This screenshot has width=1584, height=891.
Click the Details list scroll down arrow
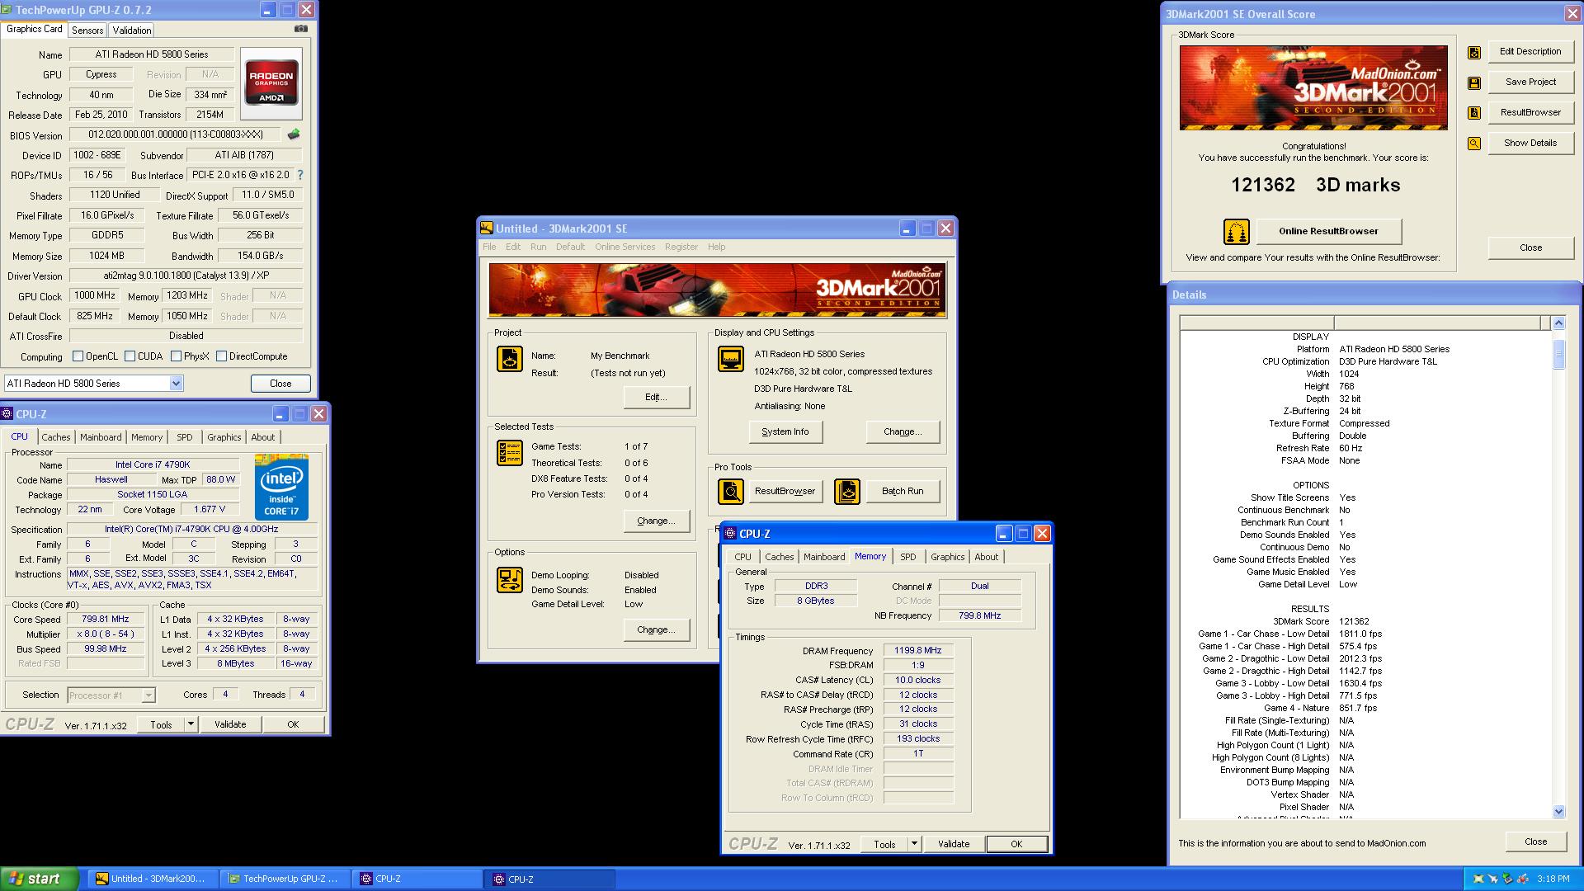(1558, 812)
